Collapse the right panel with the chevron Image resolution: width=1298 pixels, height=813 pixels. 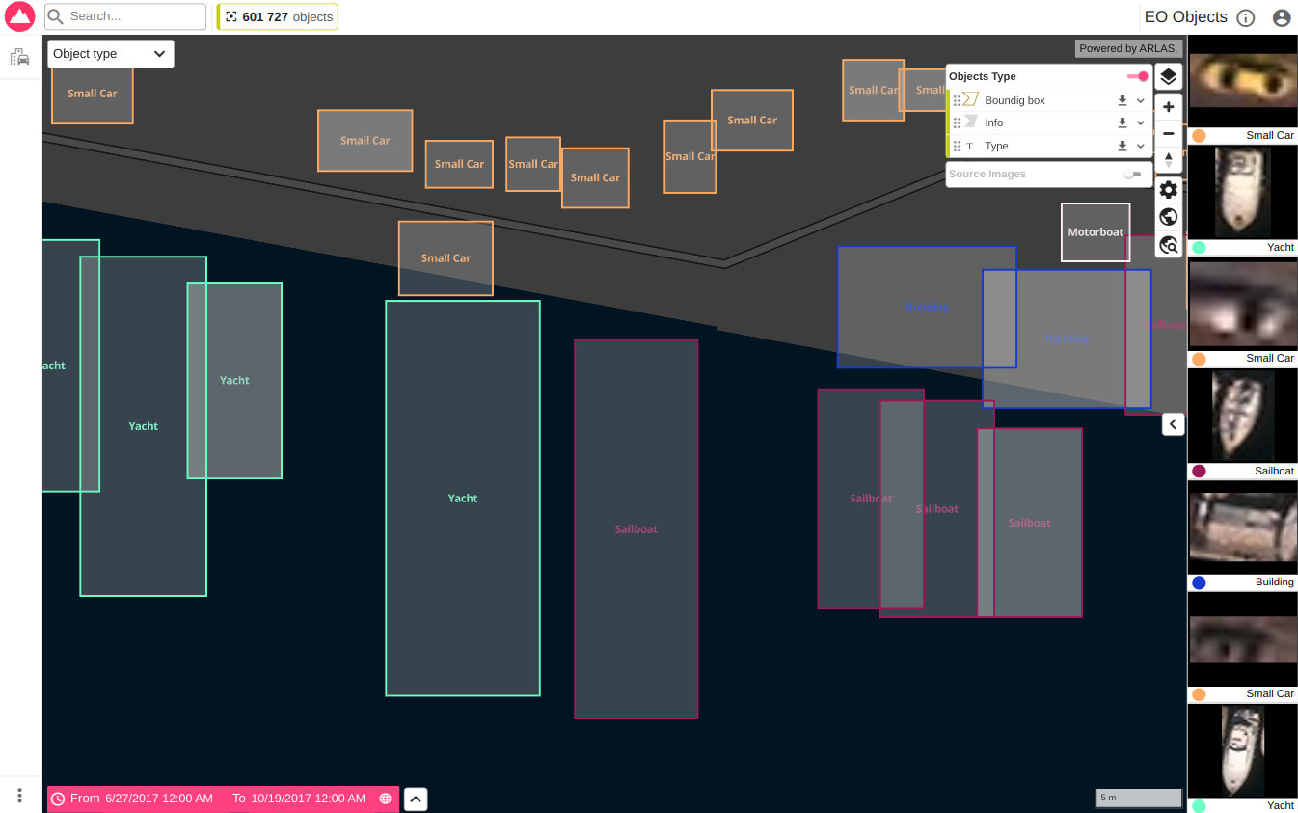point(1173,424)
